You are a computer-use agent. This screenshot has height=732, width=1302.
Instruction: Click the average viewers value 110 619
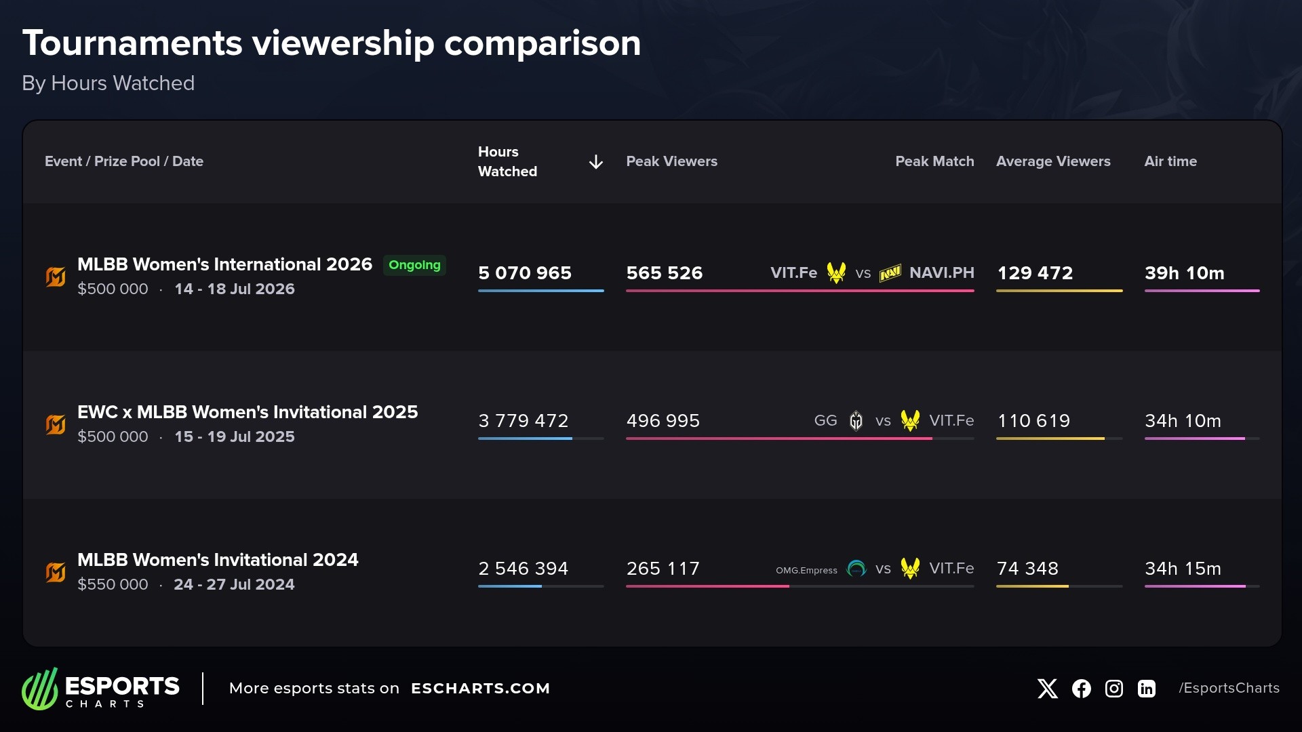[x=1033, y=421]
